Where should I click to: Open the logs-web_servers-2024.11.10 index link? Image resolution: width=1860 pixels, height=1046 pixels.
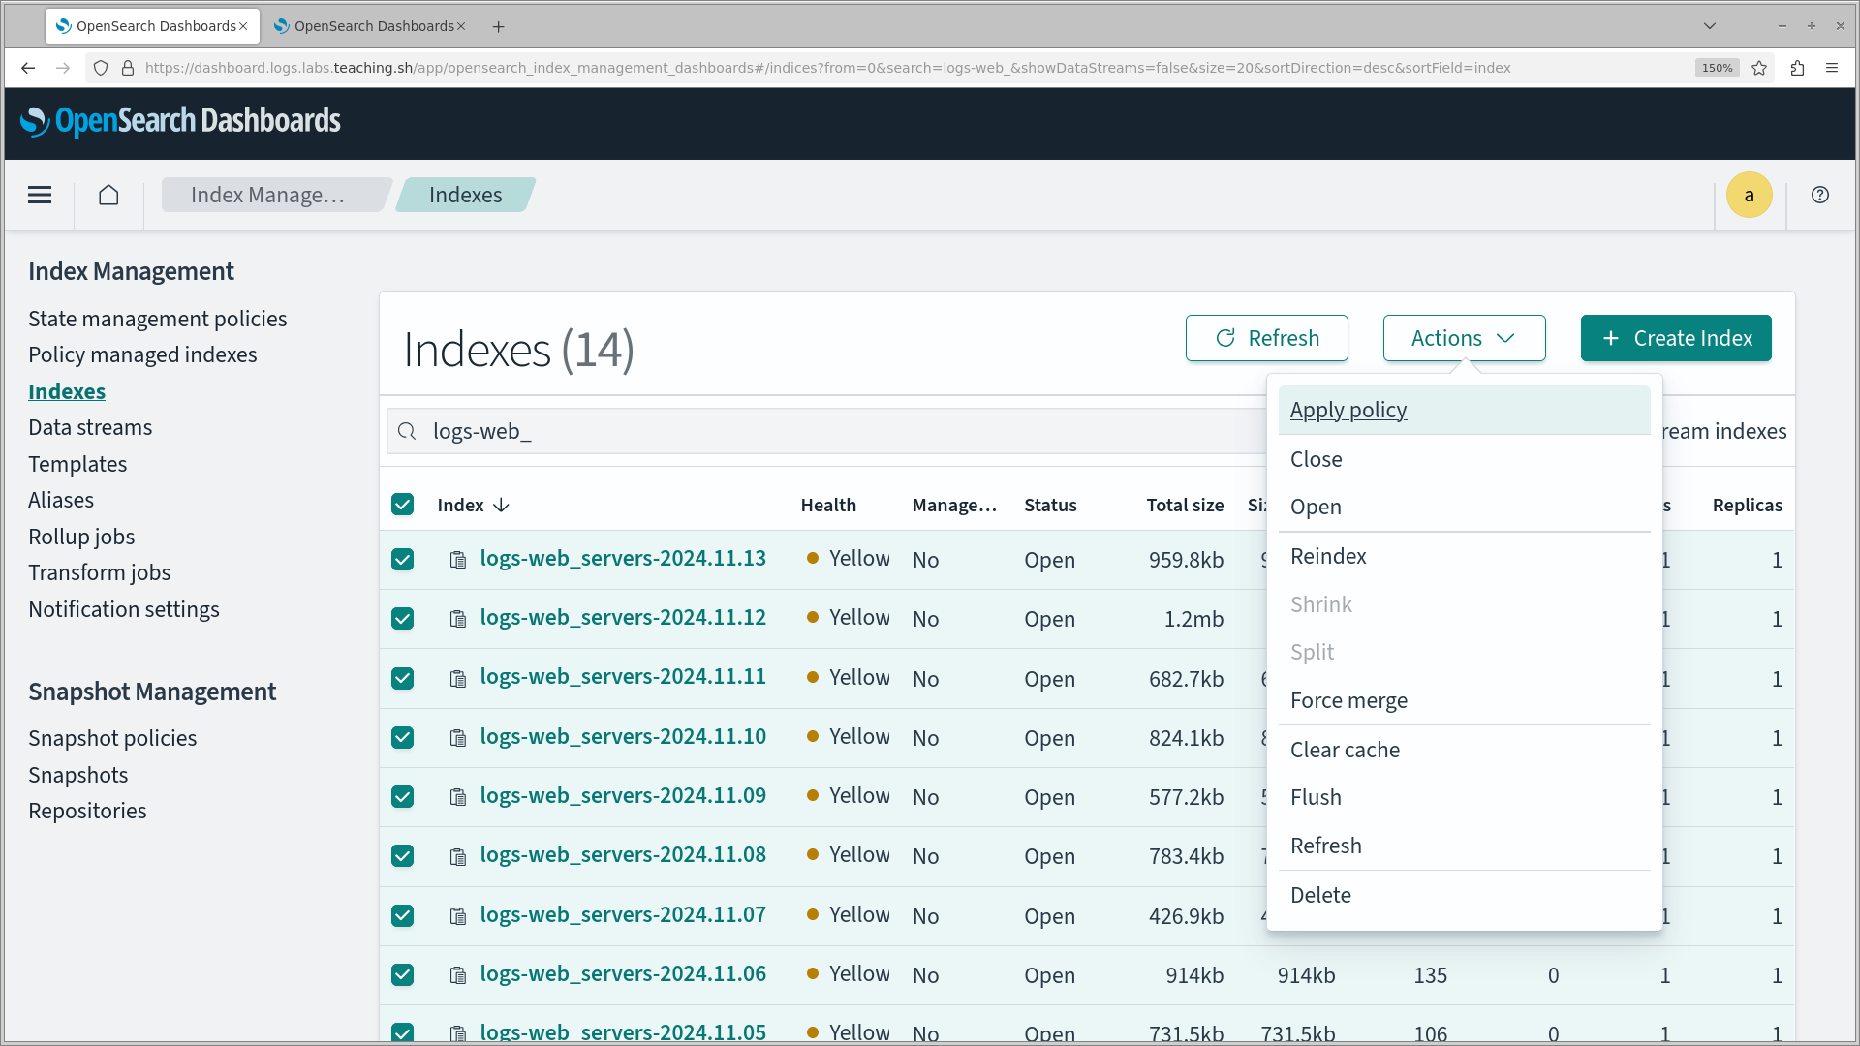pos(623,737)
